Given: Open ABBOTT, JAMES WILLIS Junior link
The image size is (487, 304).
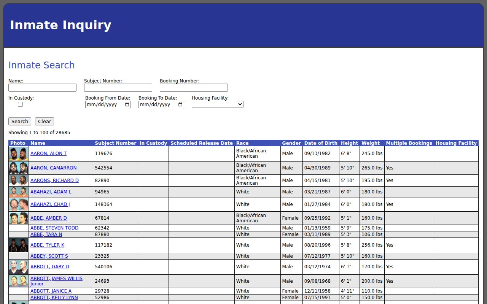Looking at the screenshot, I should click(56, 281).
